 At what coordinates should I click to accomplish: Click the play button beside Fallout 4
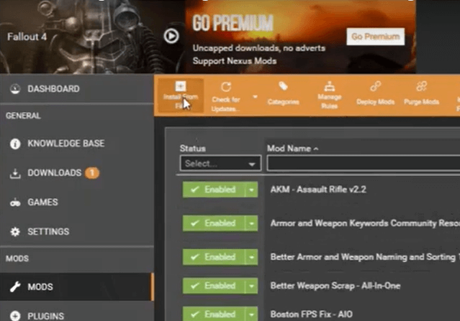pos(171,37)
